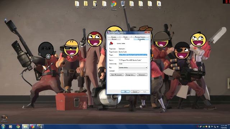Select the Music folder on desktop
Image resolution: width=230 pixels, height=129 pixels.
tap(132, 5)
